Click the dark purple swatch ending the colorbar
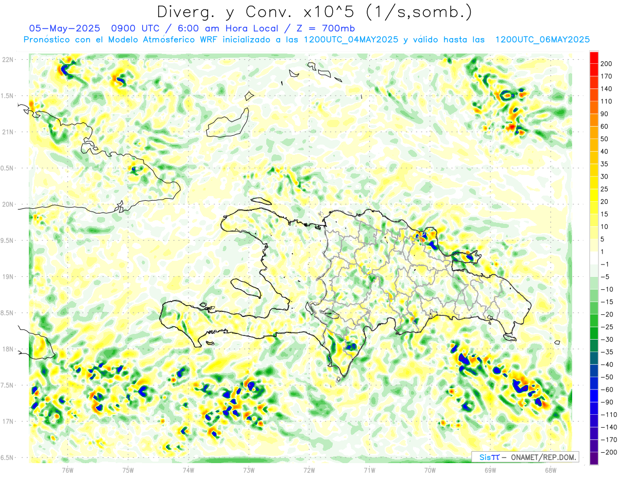The image size is (618, 477). (594, 458)
